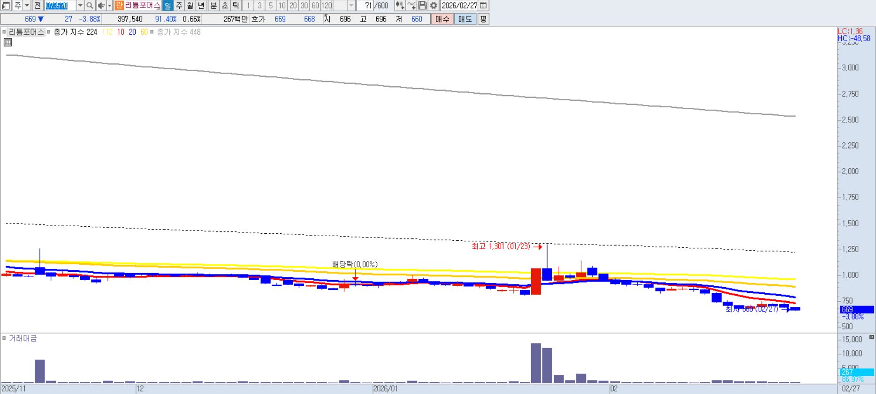Expand the custom interval dropdown after 120
This screenshot has width=876, height=394.
click(x=351, y=6)
